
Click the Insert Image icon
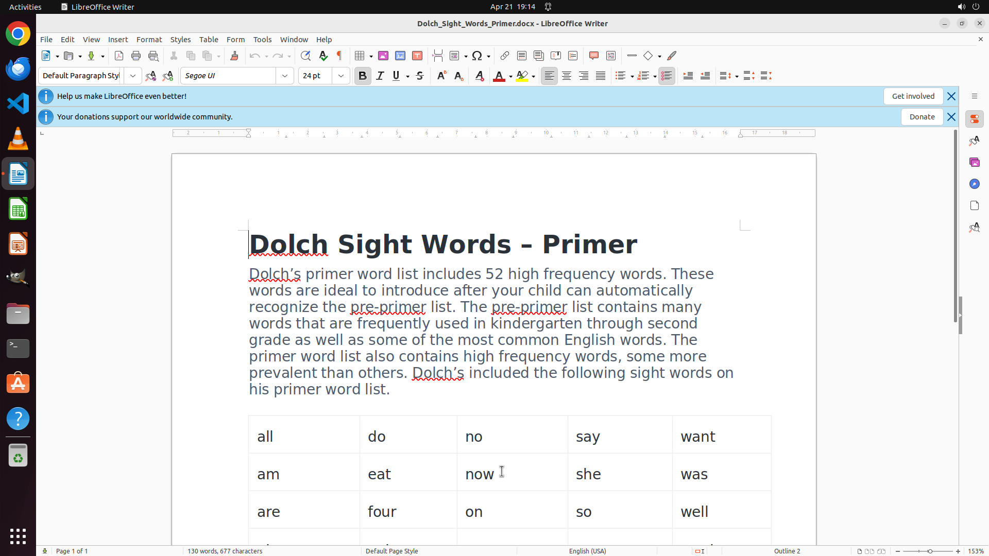point(383,56)
